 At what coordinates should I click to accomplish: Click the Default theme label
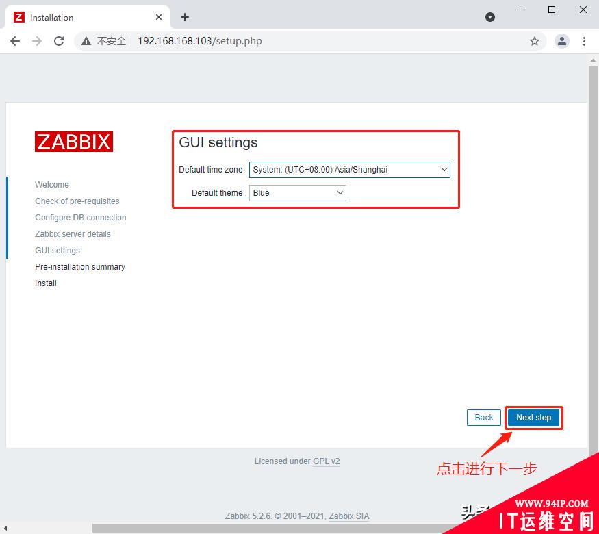pyautogui.click(x=217, y=193)
